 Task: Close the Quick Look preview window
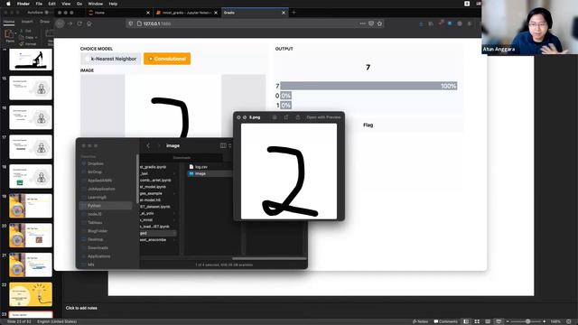(x=238, y=117)
